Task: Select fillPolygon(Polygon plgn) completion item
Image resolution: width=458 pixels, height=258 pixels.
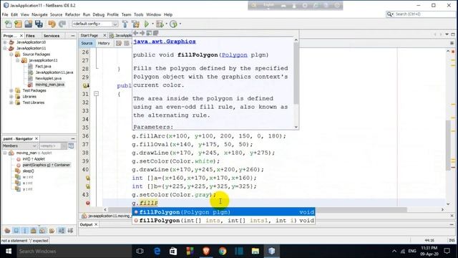Action: [x=223, y=212]
